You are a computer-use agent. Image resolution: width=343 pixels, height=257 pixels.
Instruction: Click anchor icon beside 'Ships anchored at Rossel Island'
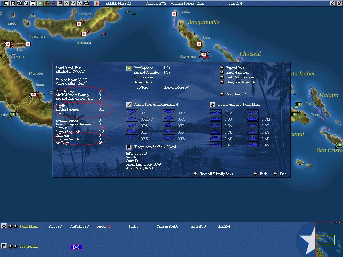pos(213,105)
